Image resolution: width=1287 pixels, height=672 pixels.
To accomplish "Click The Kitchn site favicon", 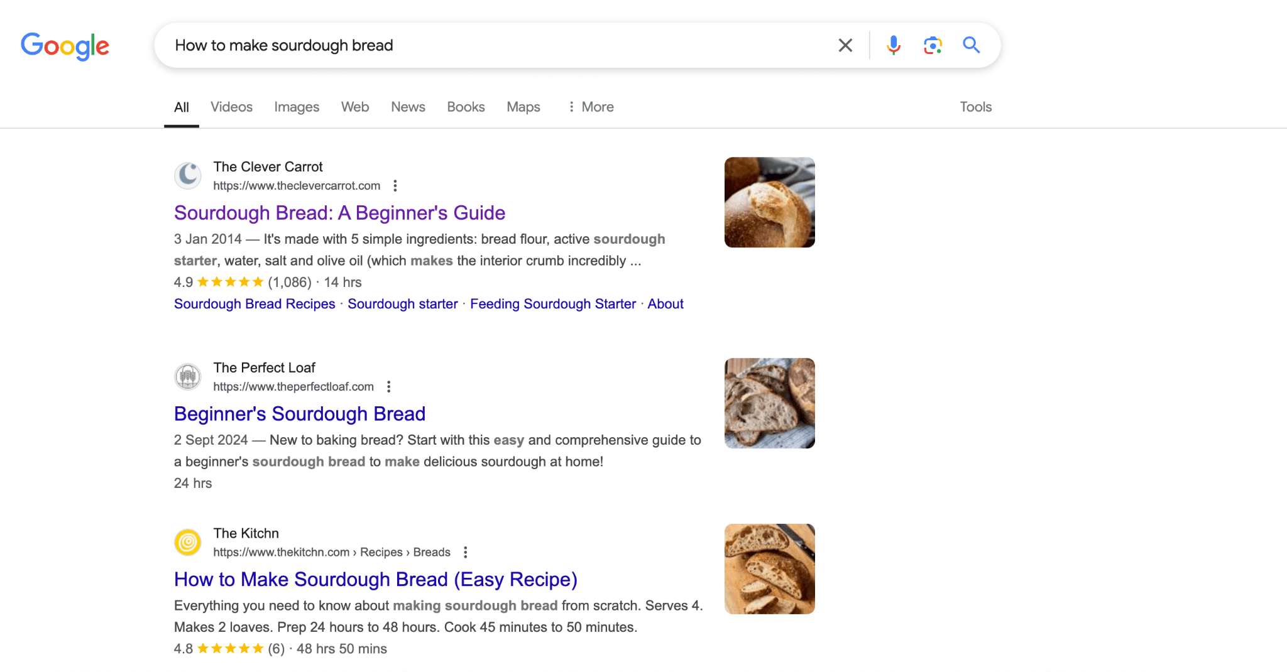I will 187,541.
